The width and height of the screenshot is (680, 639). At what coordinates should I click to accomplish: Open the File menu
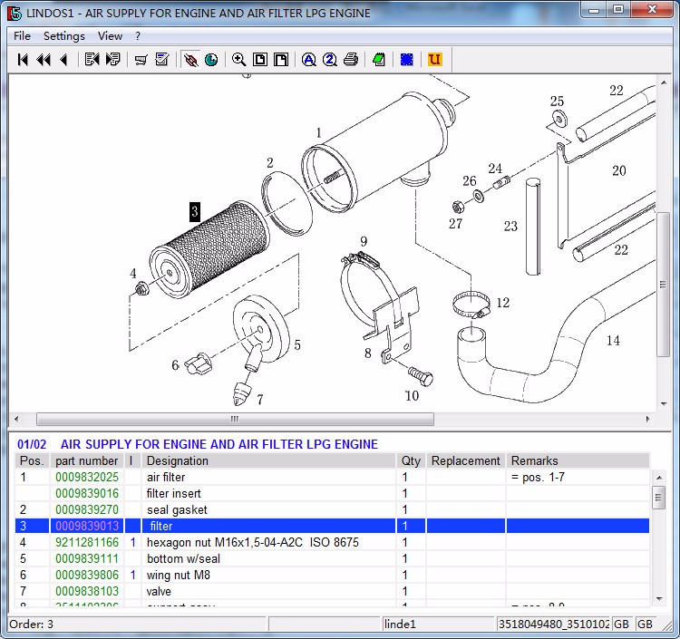22,36
